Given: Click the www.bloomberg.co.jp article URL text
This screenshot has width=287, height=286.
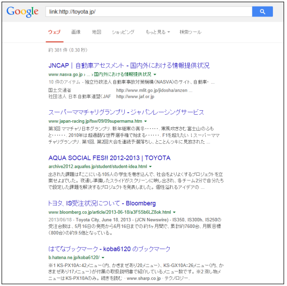Looking at the screenshot, I should [110, 212].
